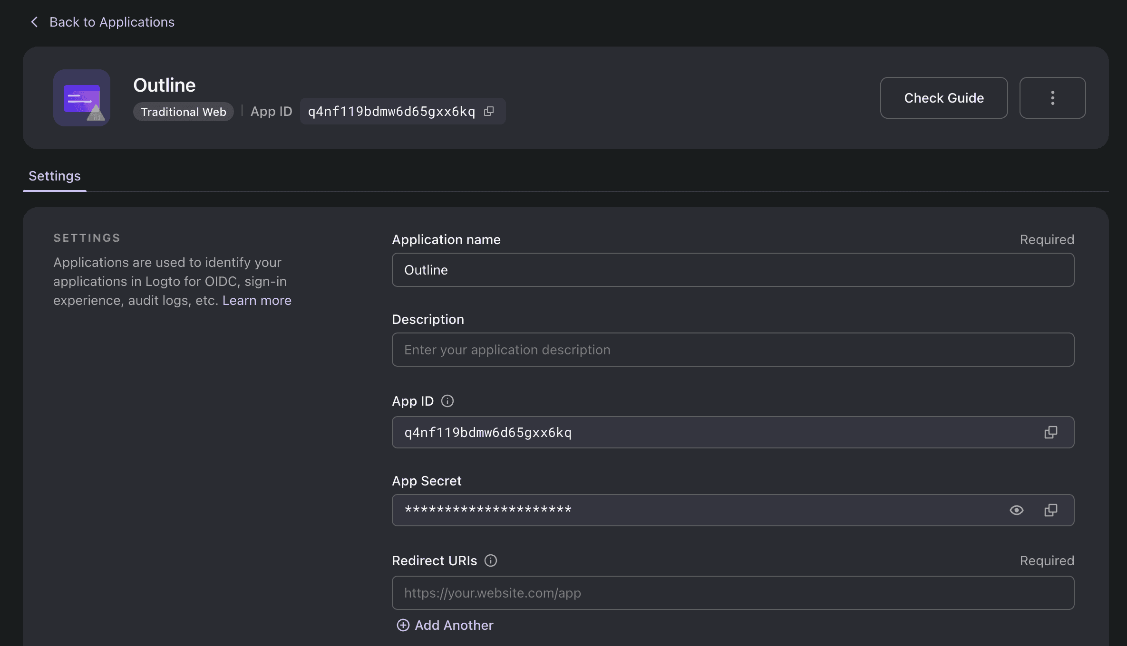Copy App ID from header badge
The width and height of the screenshot is (1127, 646).
click(489, 111)
